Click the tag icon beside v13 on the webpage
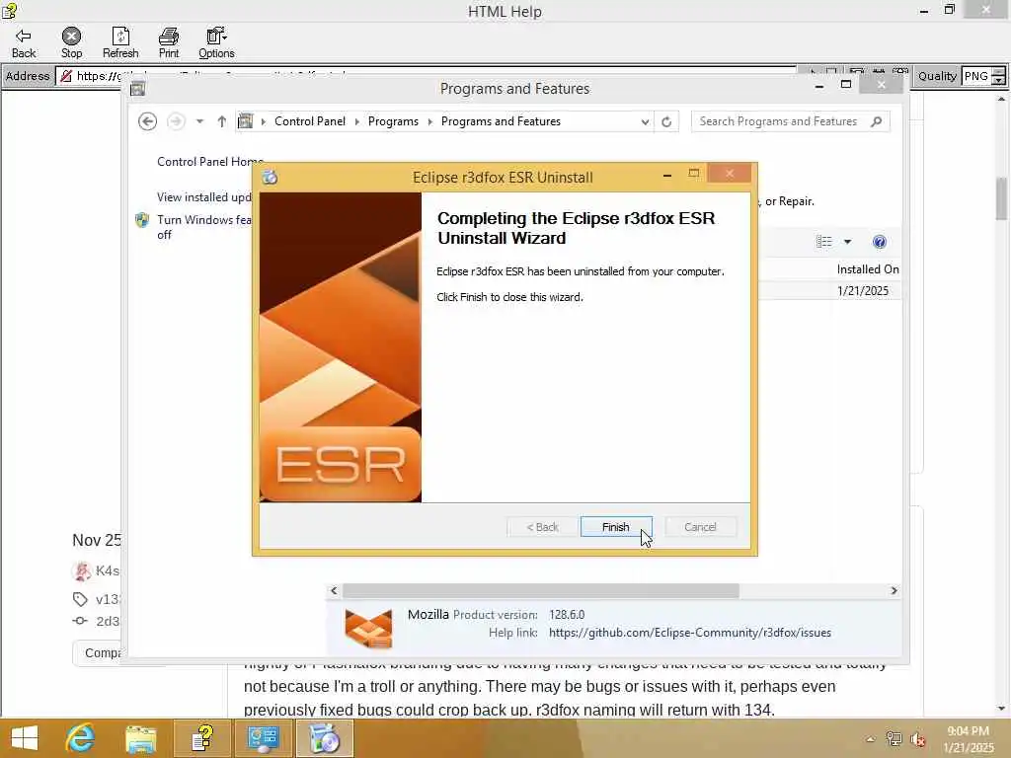This screenshot has width=1011, height=758. click(x=80, y=599)
